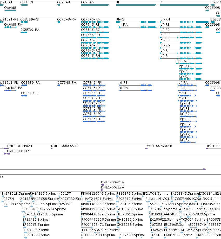Select the lqf-RL transcript label

click(x=184, y=76)
